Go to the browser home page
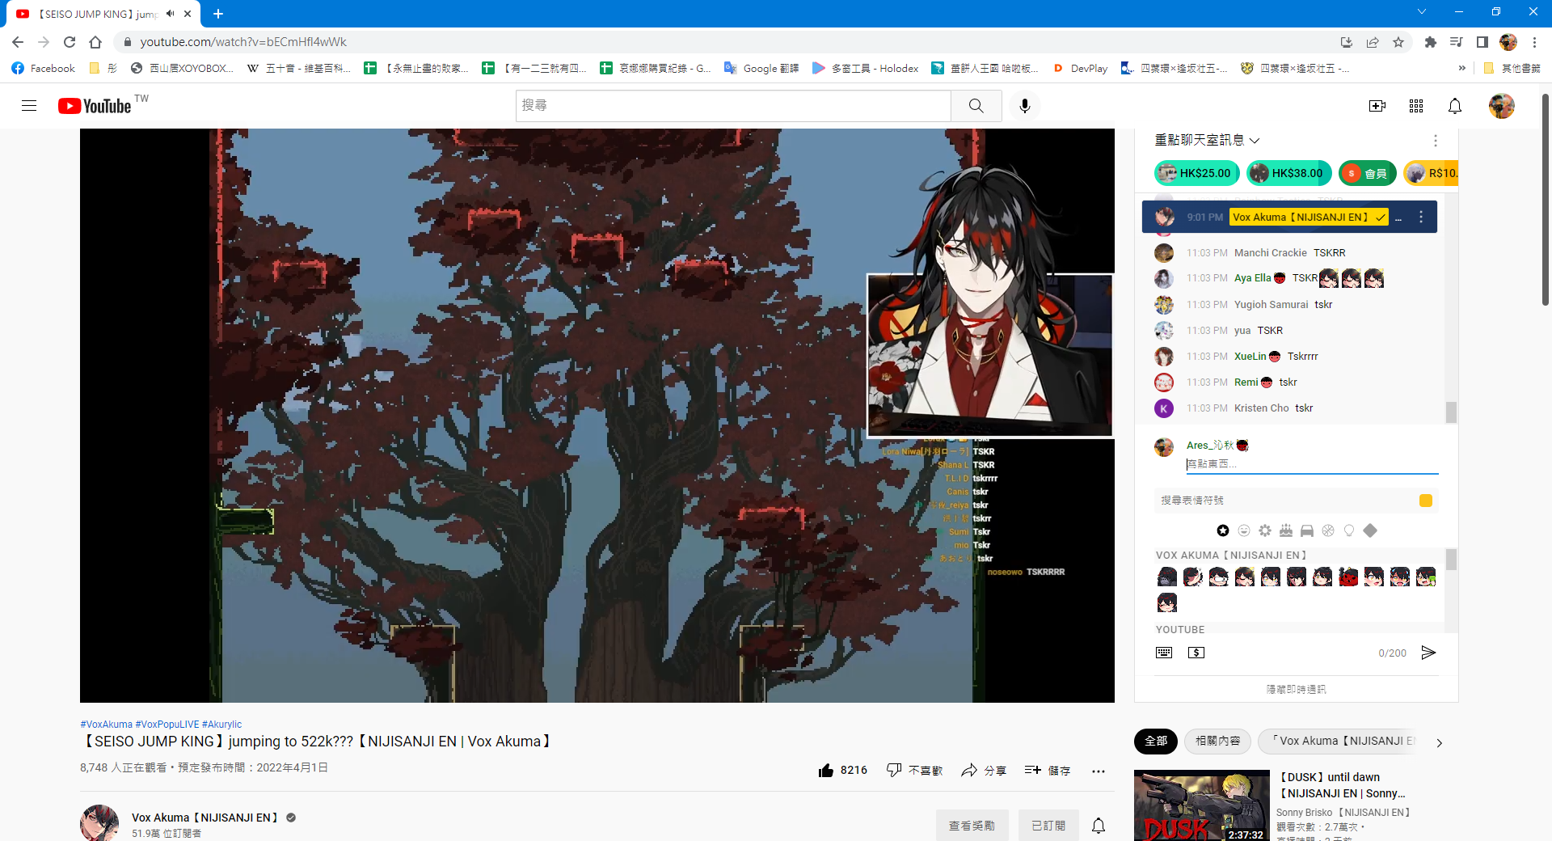 point(95,42)
